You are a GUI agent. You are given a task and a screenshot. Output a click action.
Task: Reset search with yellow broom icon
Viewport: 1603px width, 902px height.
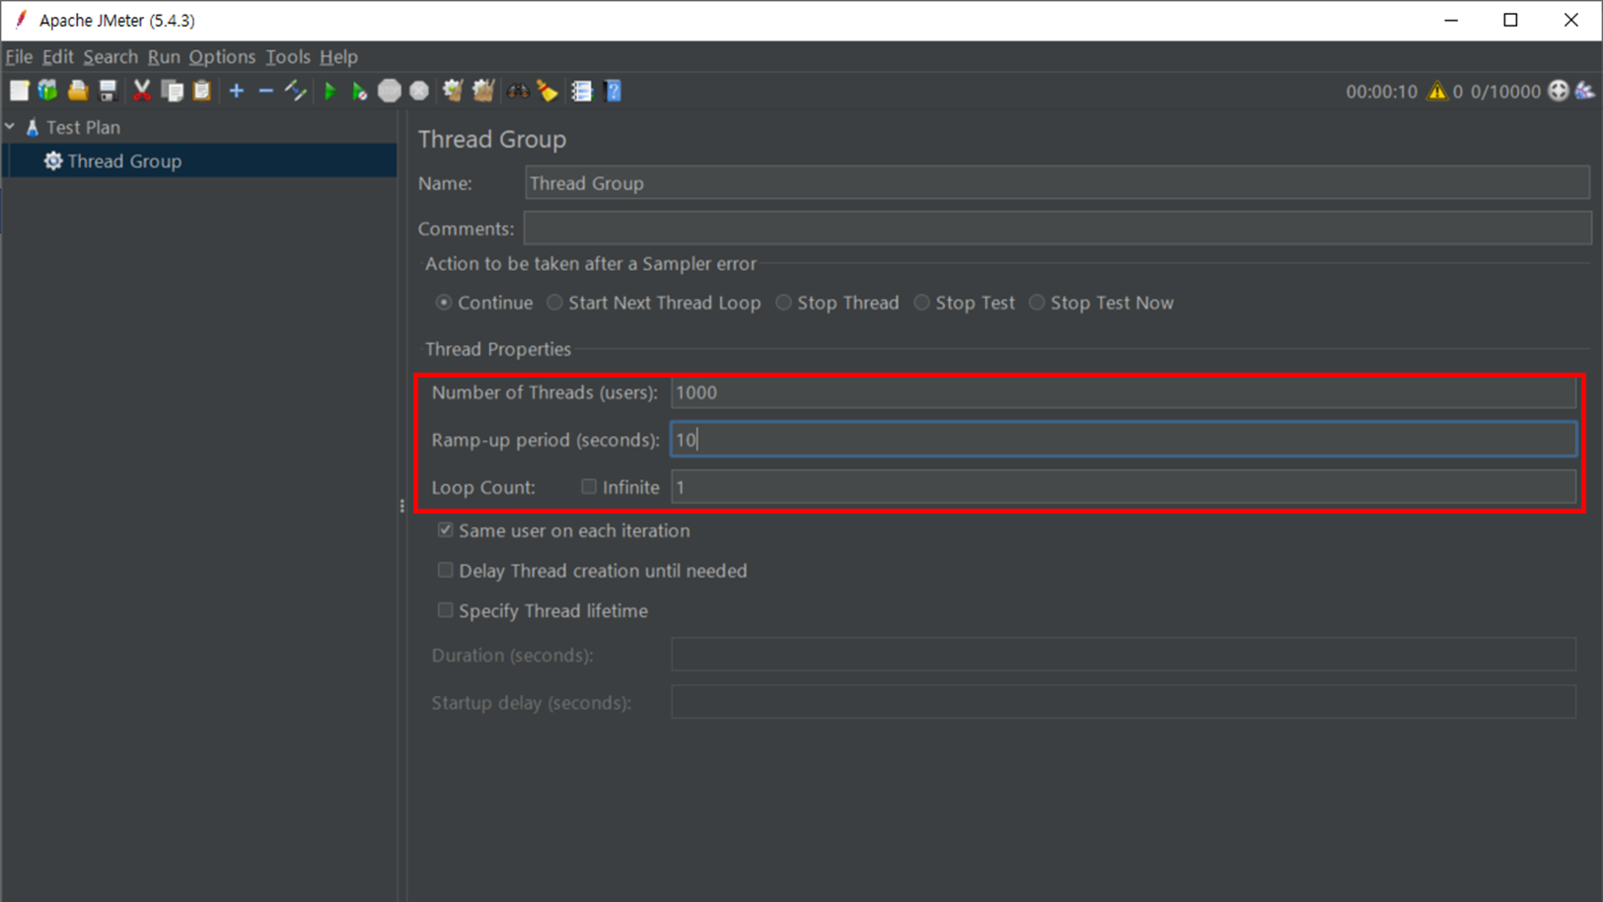click(547, 91)
